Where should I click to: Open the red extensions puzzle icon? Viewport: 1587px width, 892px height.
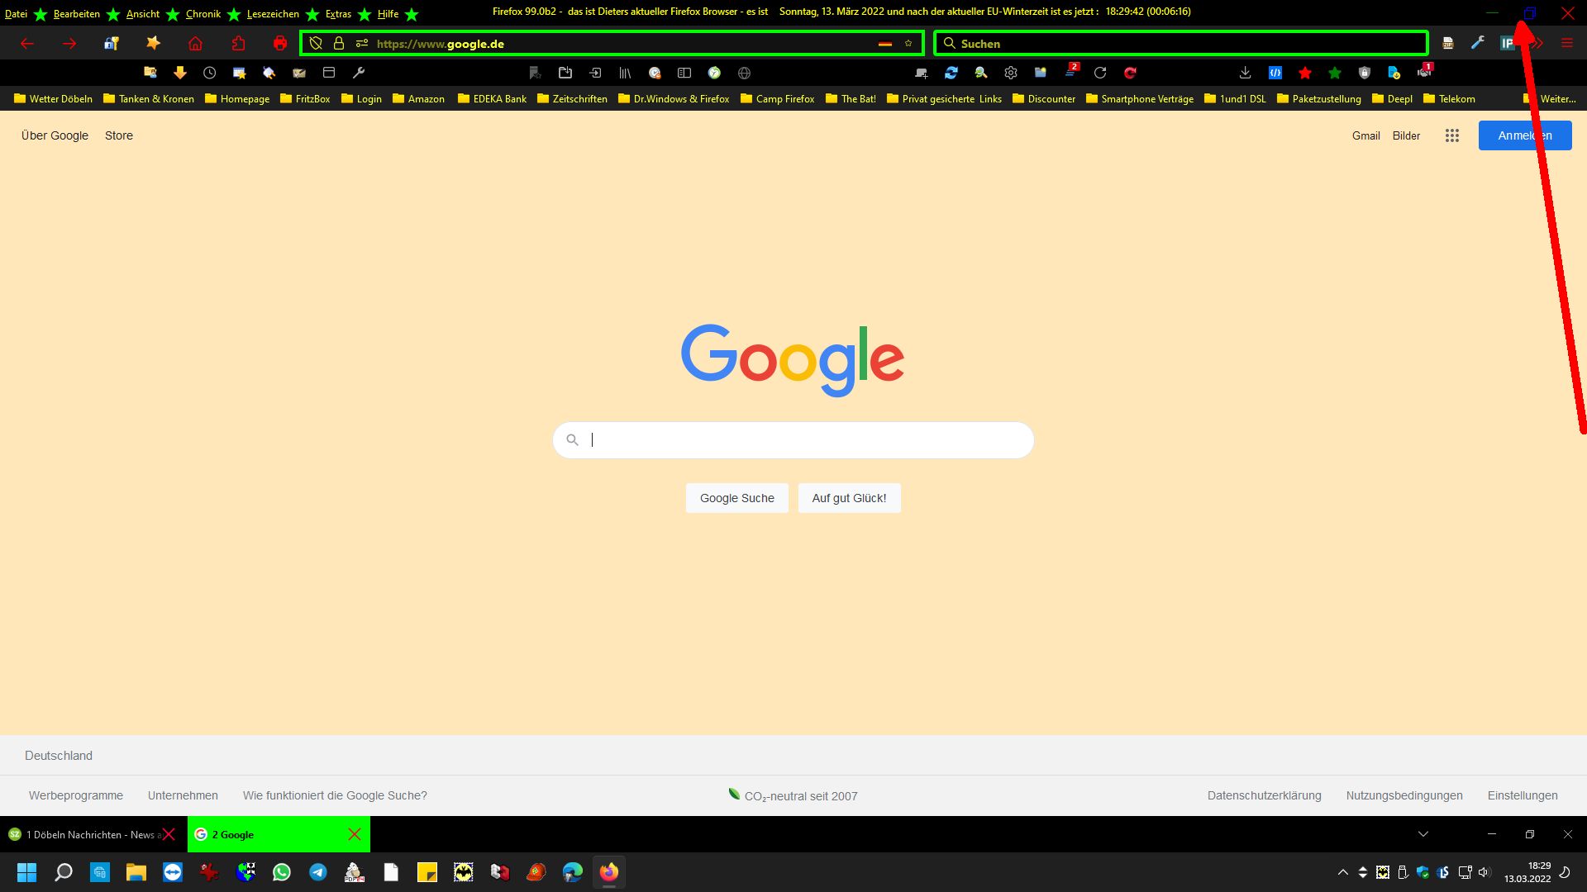coord(238,44)
